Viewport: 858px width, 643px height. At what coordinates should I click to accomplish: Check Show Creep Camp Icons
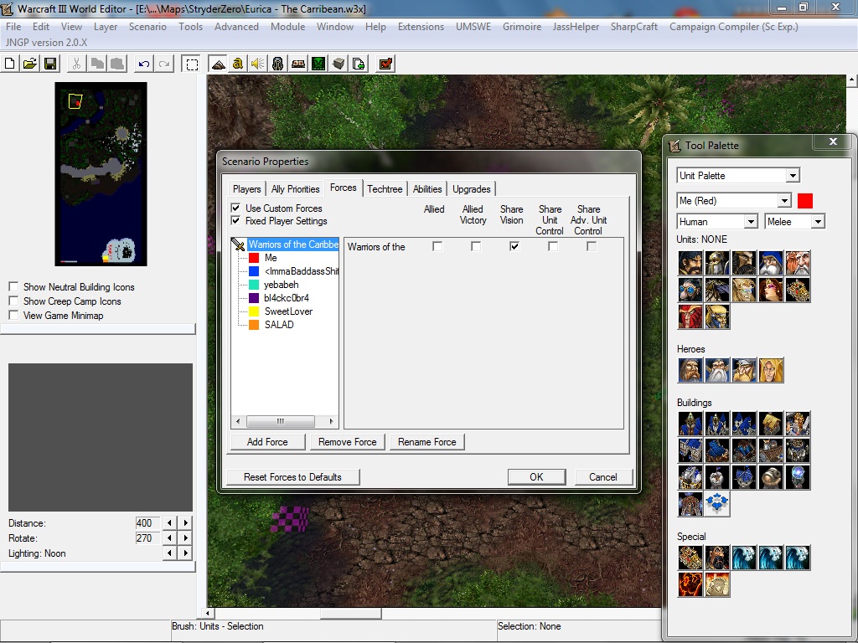click(x=13, y=301)
